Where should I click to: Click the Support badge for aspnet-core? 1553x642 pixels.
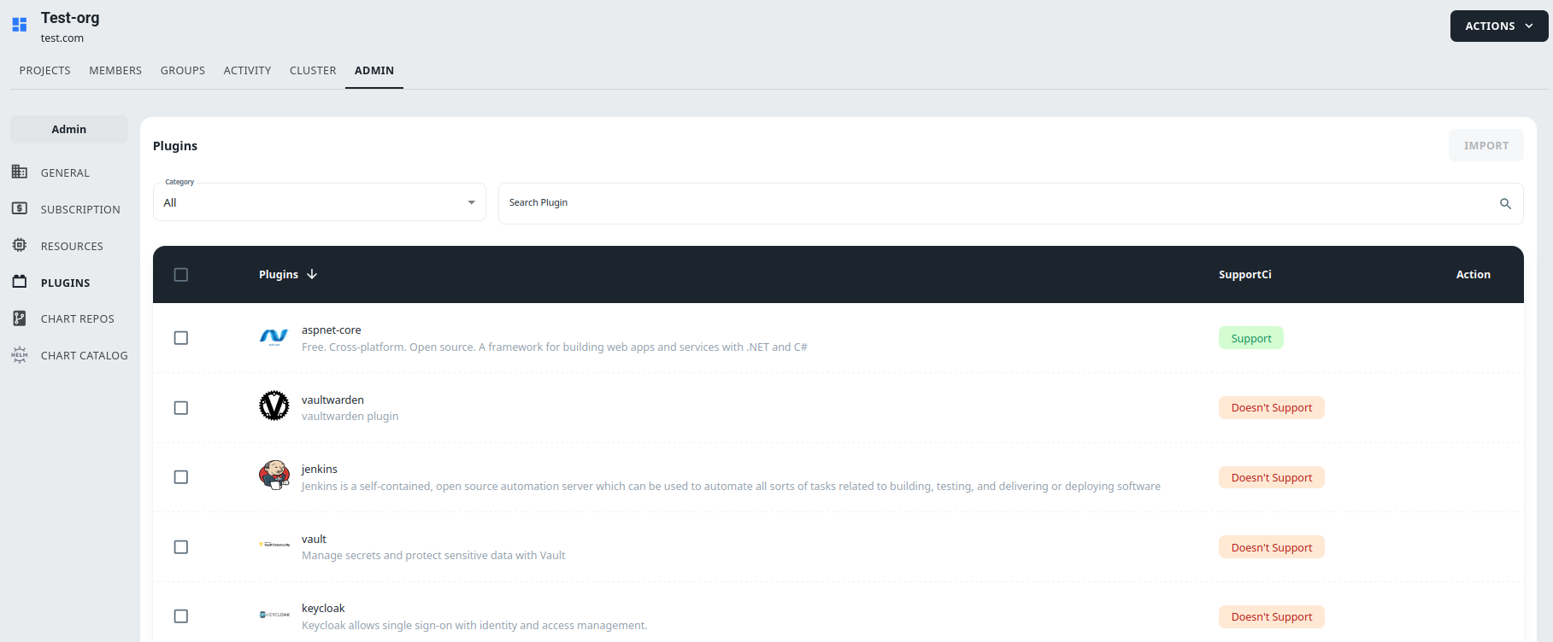(x=1251, y=338)
